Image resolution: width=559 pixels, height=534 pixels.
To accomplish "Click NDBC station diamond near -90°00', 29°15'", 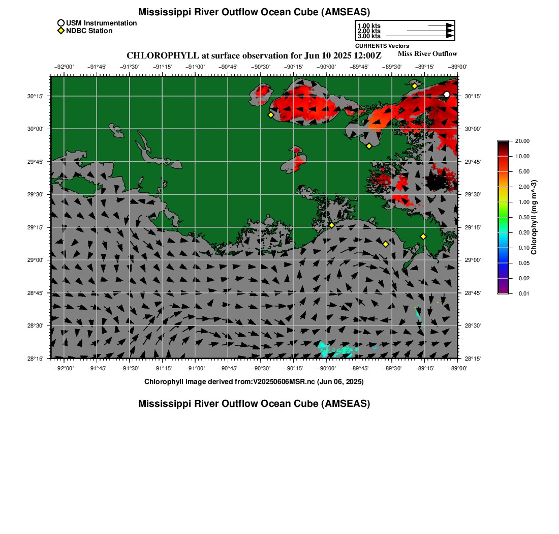I will tap(331, 225).
